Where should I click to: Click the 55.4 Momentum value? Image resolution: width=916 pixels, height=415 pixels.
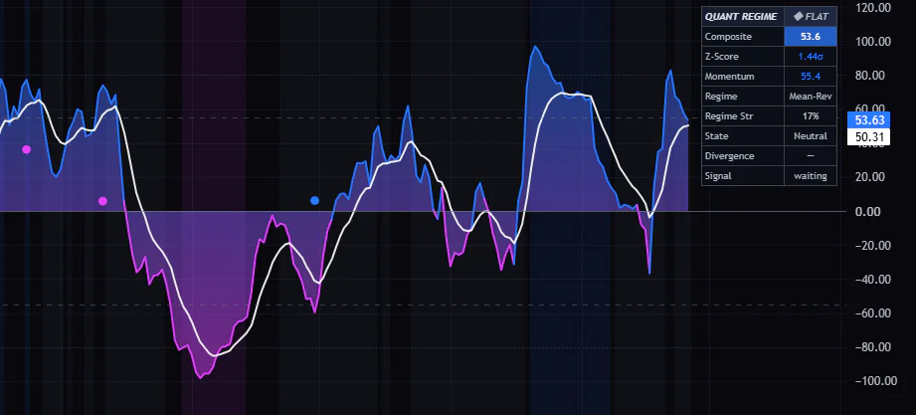pyautogui.click(x=811, y=76)
